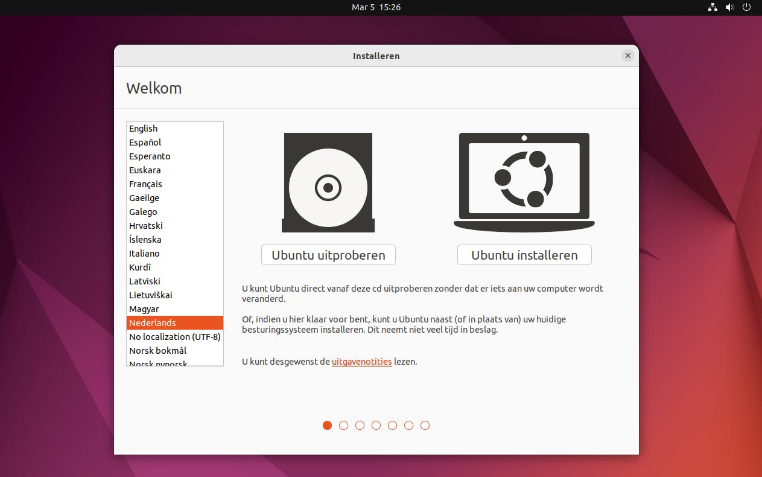Open the power icon in top bar
The height and width of the screenshot is (477, 762).
(747, 7)
